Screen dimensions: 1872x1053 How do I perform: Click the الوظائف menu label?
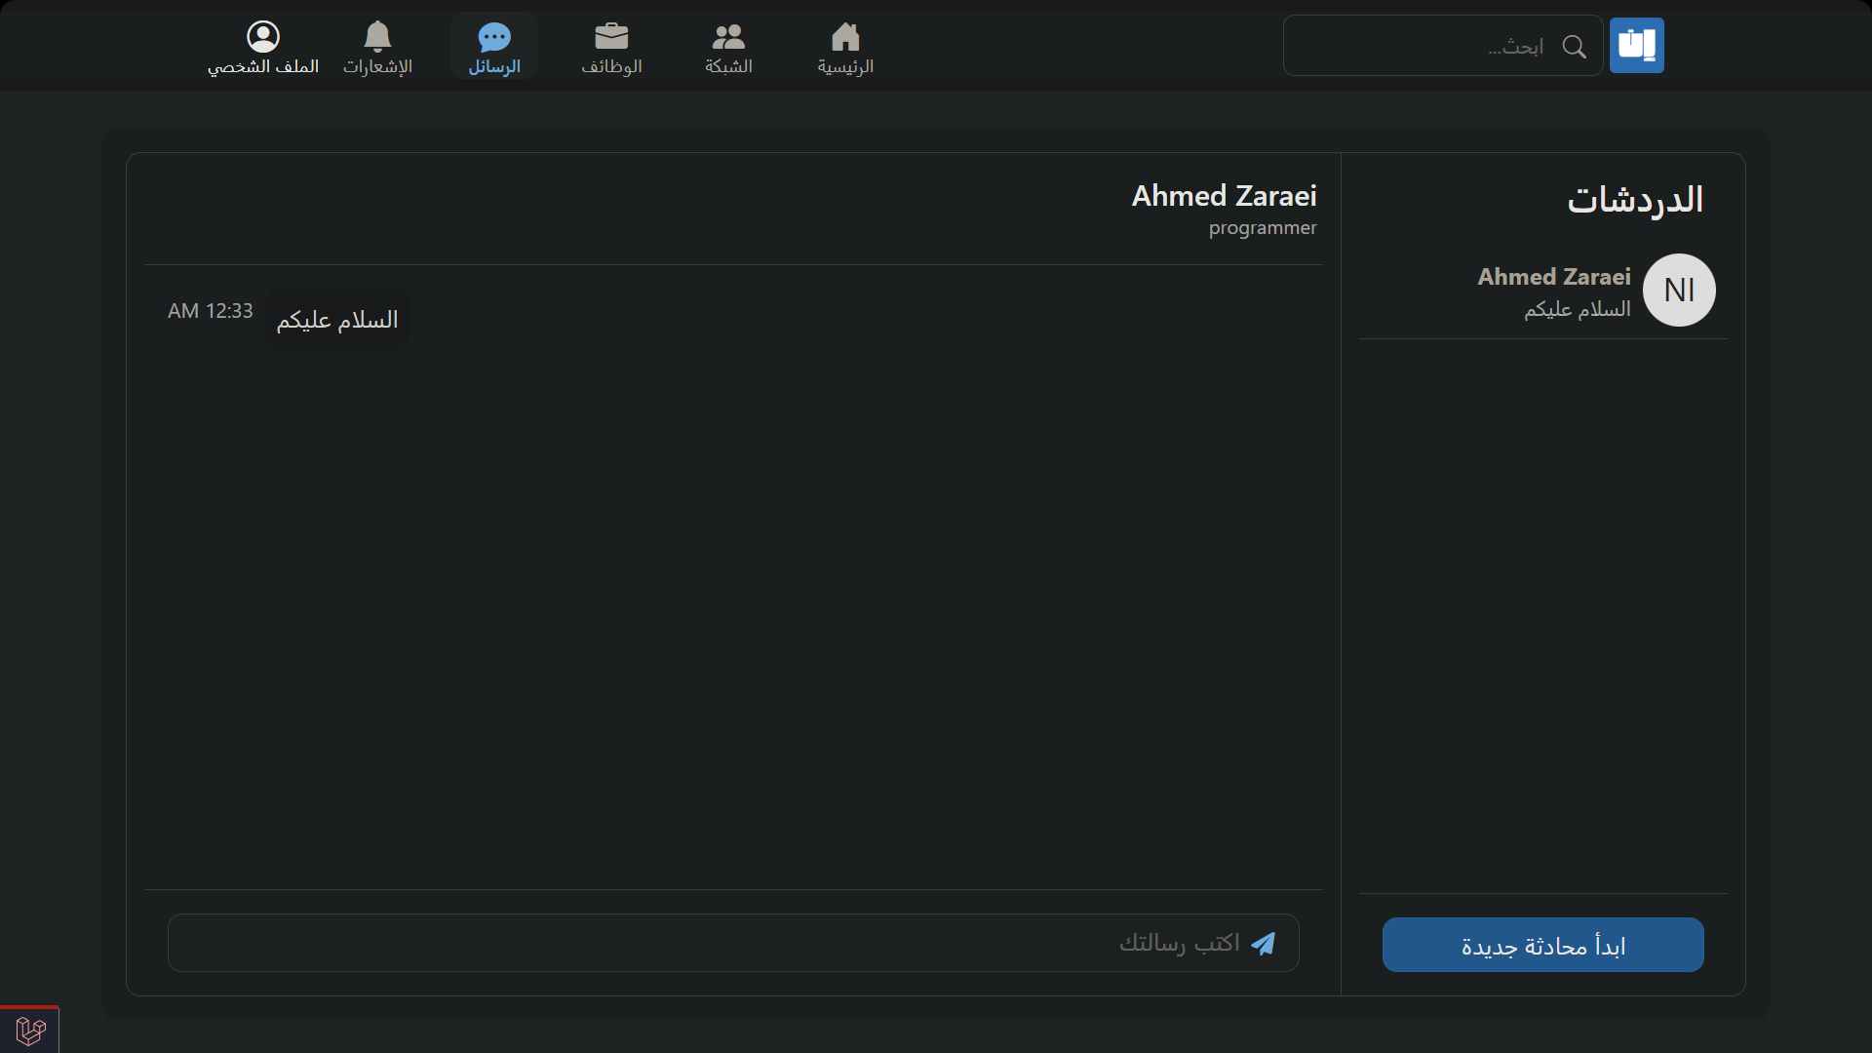coord(611,66)
